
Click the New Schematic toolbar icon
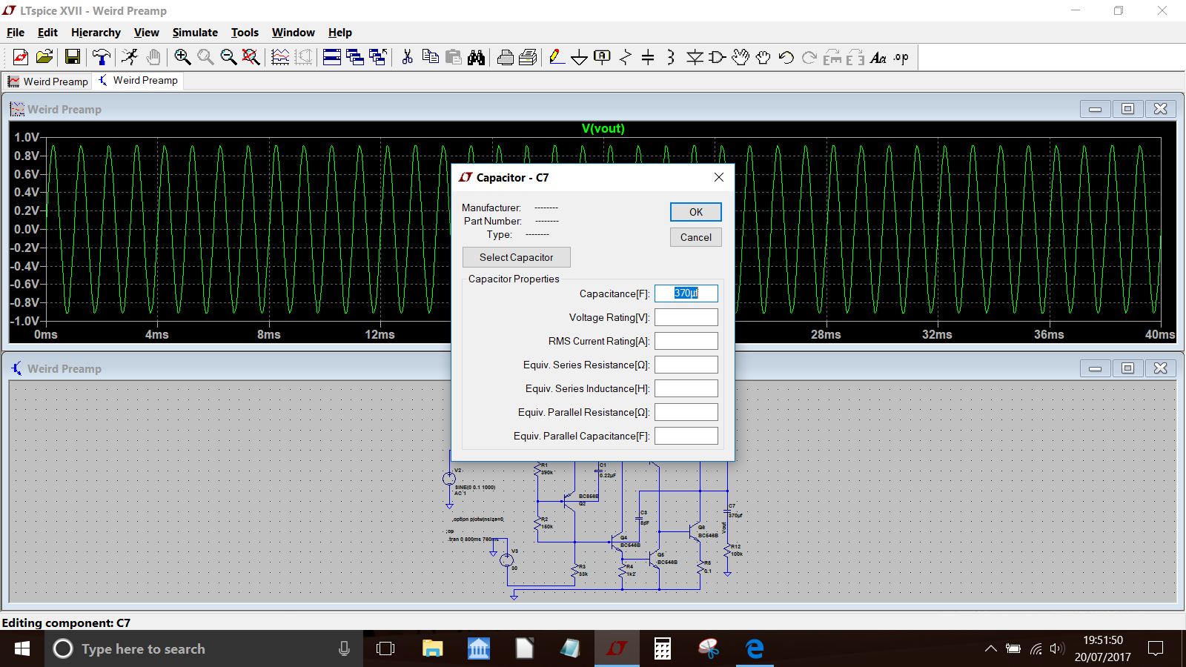pos(21,57)
